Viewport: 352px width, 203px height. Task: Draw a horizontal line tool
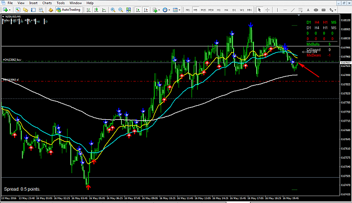(285, 10)
